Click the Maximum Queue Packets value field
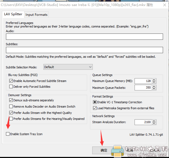169x158 pixels. point(143,87)
